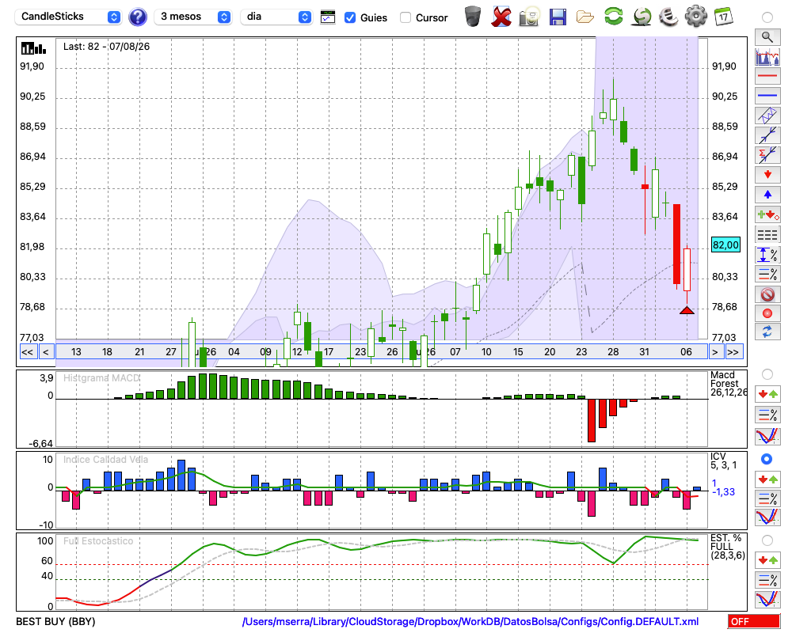The image size is (792, 633).
Task: Click the open folder icon
Action: (585, 17)
